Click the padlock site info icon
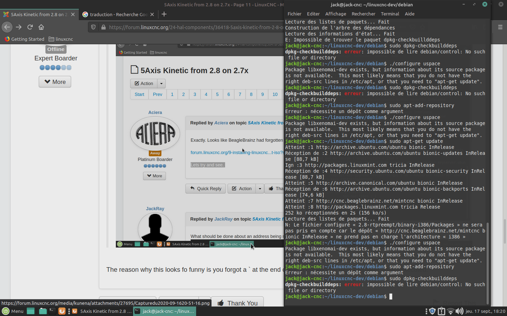 pos(103,27)
